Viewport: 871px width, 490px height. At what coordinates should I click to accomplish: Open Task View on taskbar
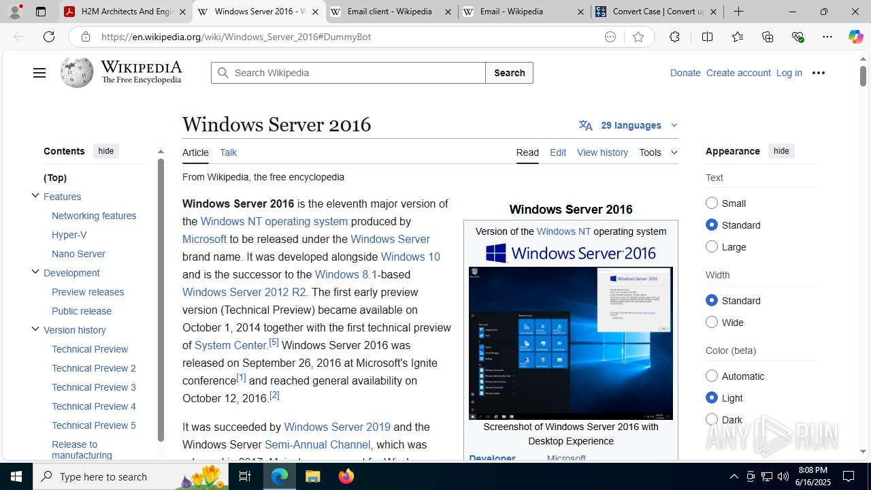pyautogui.click(x=245, y=476)
